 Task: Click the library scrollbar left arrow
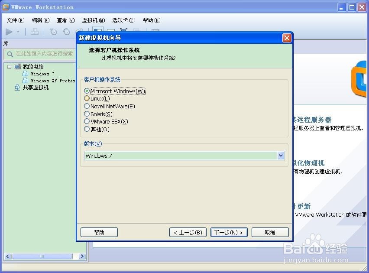[x=8, y=256]
